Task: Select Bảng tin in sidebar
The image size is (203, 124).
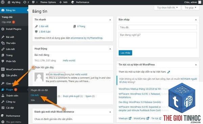Action: [14, 10]
